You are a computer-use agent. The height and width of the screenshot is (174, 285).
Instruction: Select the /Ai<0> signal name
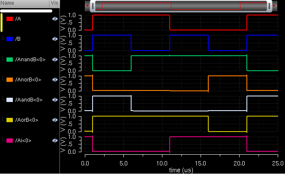tap(23, 141)
